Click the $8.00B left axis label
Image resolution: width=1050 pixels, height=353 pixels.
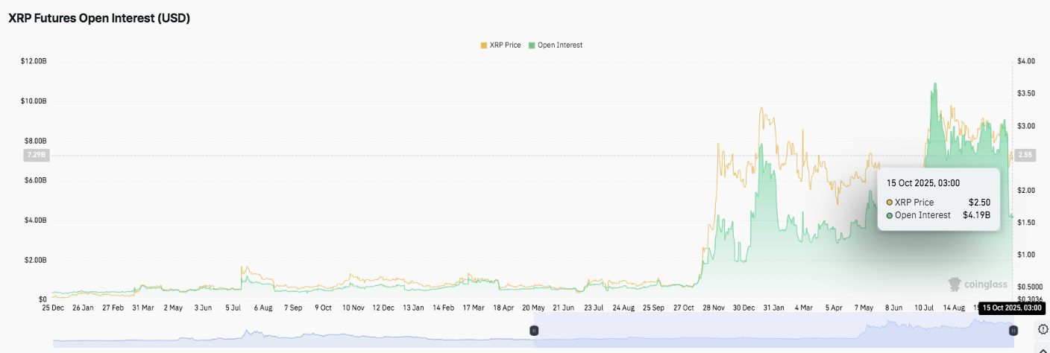pyautogui.click(x=36, y=141)
